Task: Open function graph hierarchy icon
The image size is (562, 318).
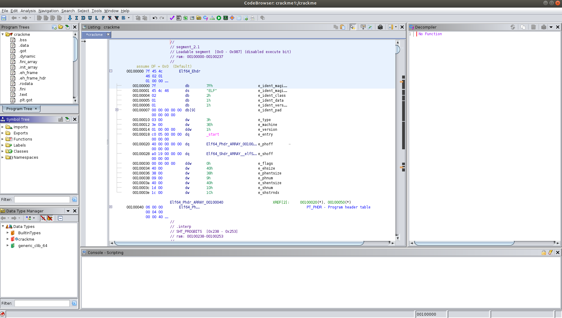Action: (x=212, y=18)
